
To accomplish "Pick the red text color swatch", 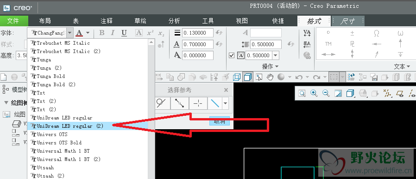I will pos(79,33).
